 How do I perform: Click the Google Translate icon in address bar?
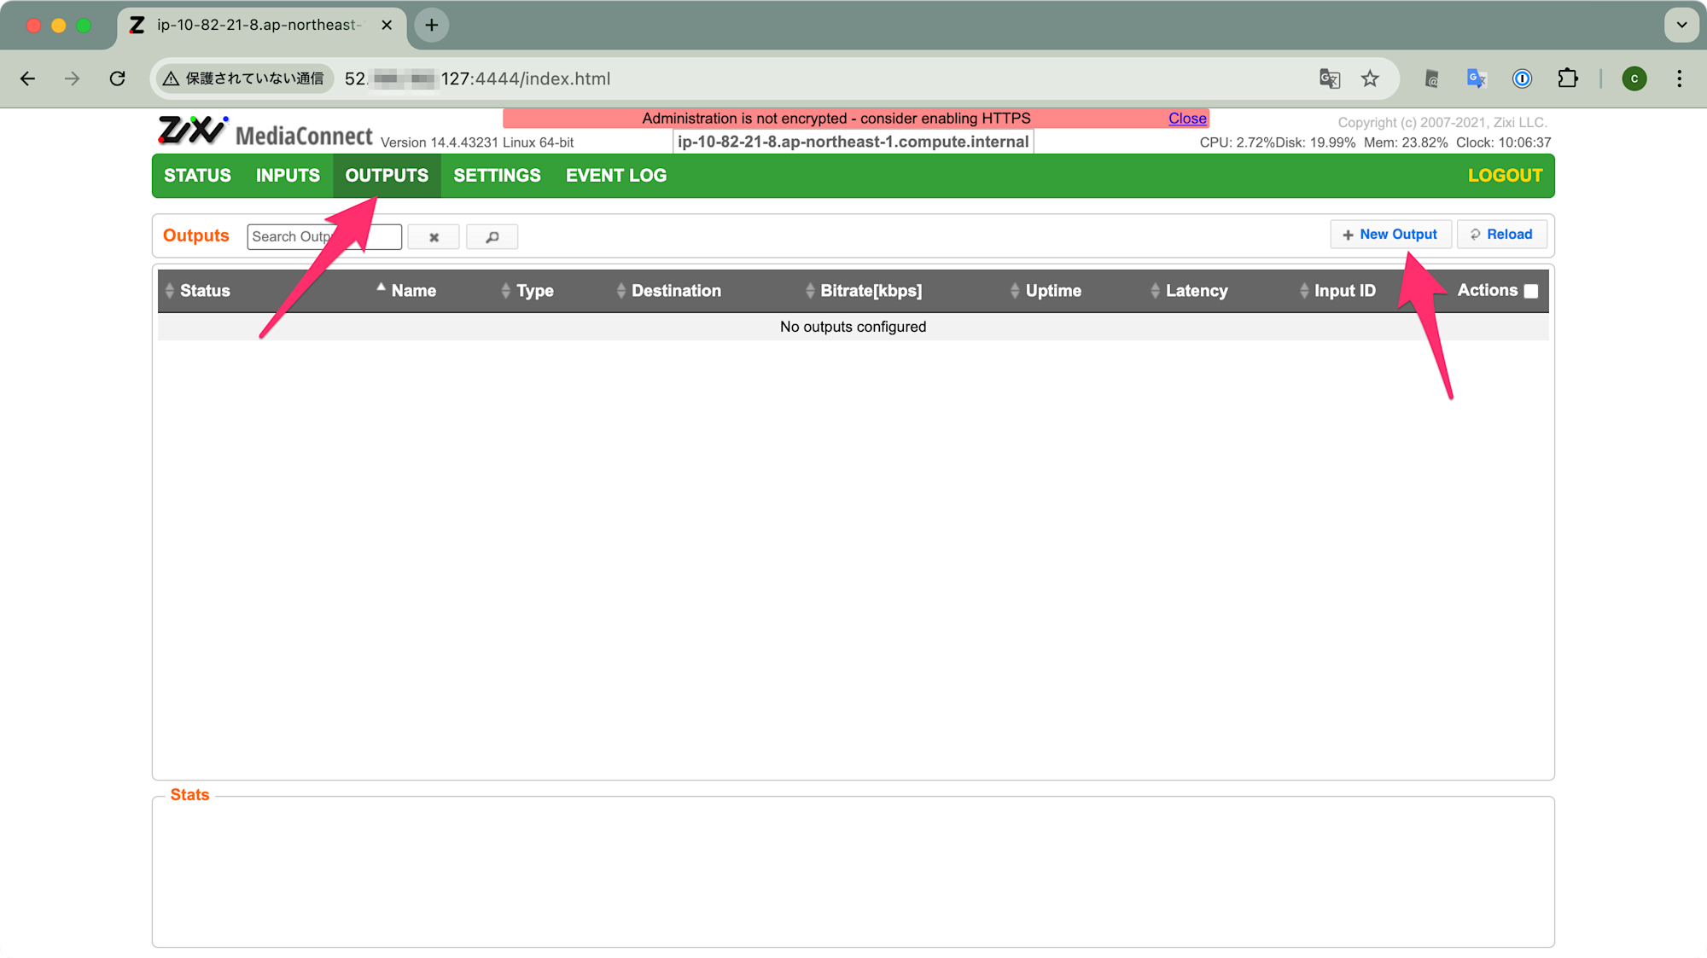pos(1330,78)
